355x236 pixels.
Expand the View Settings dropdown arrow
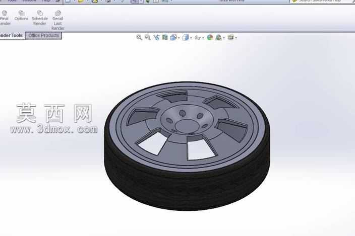[x=236, y=38]
